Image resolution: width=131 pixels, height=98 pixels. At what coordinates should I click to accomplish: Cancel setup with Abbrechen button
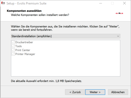[118, 92]
